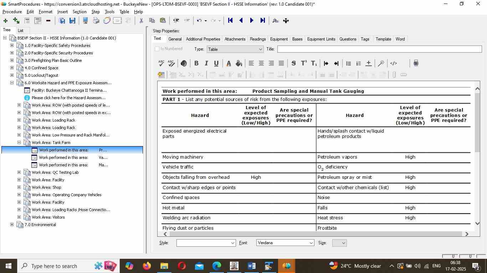Screen dimensions: 487x273
Task: Insert bulleted list
Action: point(349,63)
